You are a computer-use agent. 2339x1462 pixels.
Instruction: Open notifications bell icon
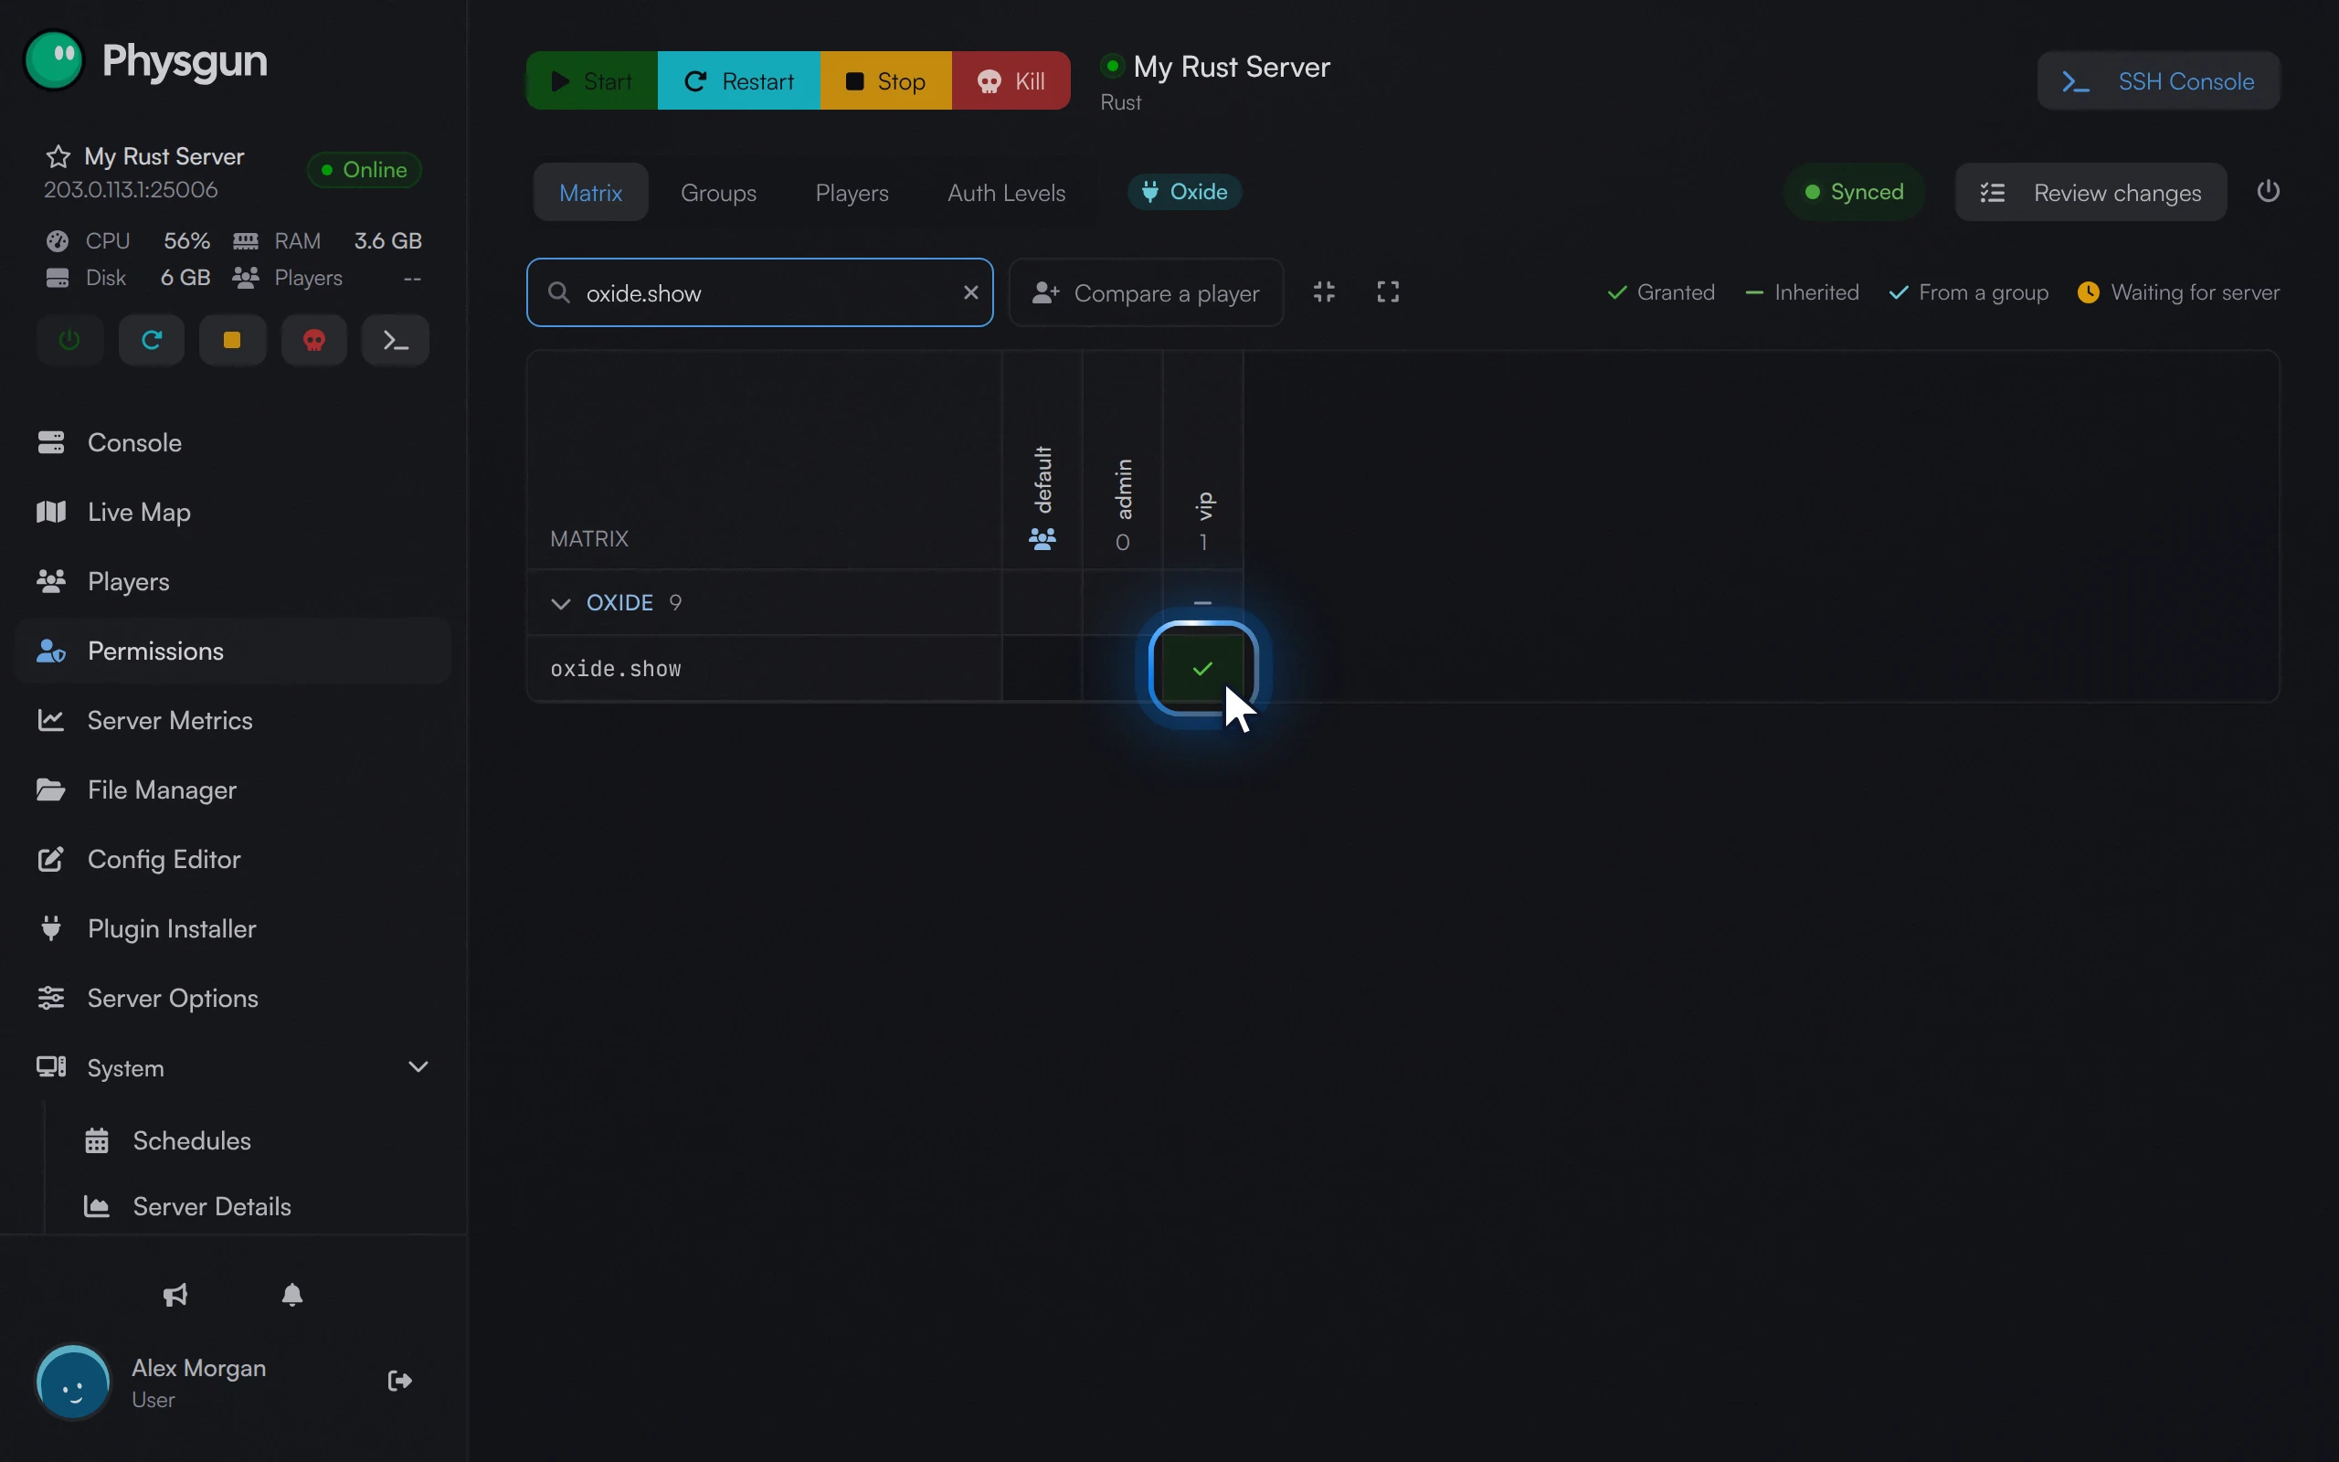click(x=291, y=1295)
